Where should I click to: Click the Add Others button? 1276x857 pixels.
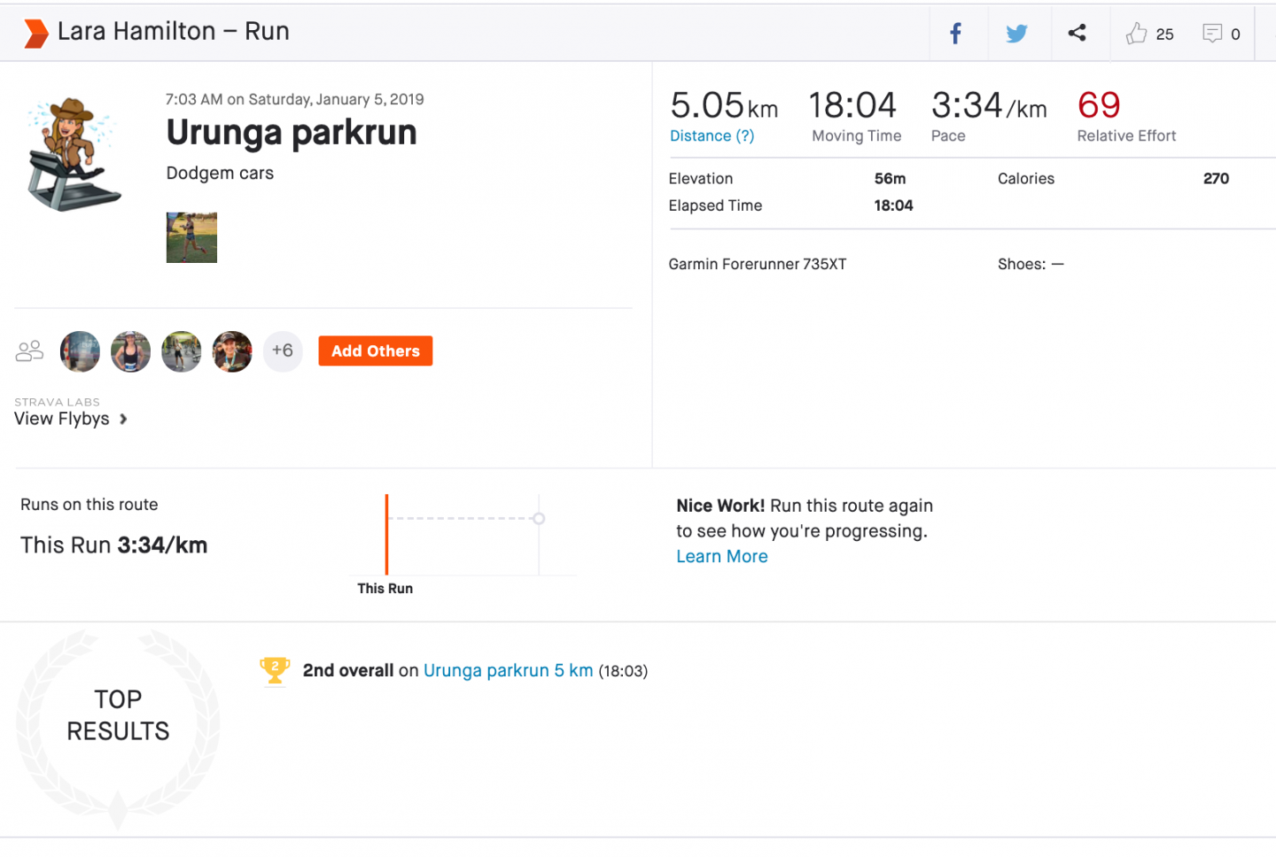tap(375, 351)
